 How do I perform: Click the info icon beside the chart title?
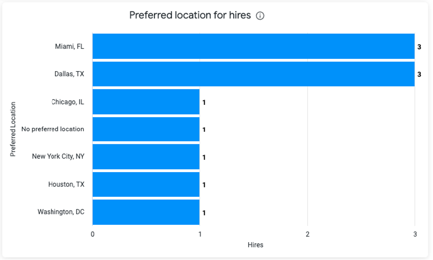pyautogui.click(x=260, y=16)
